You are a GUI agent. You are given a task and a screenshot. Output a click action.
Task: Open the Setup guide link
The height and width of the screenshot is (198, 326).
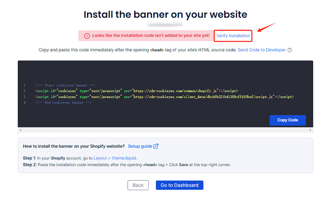click(x=140, y=146)
